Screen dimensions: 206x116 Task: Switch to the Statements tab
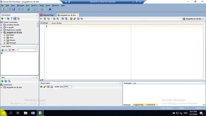[151, 105]
